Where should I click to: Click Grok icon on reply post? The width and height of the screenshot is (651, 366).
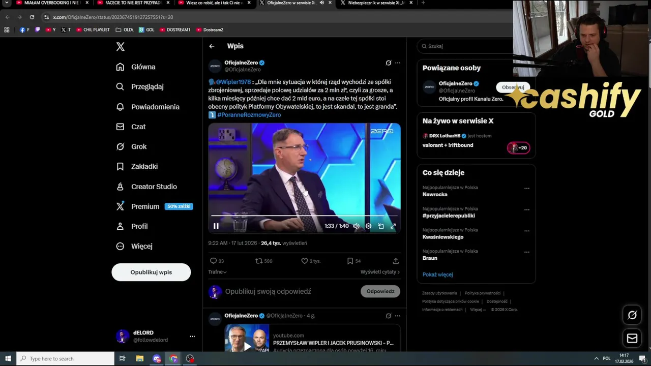tap(389, 316)
